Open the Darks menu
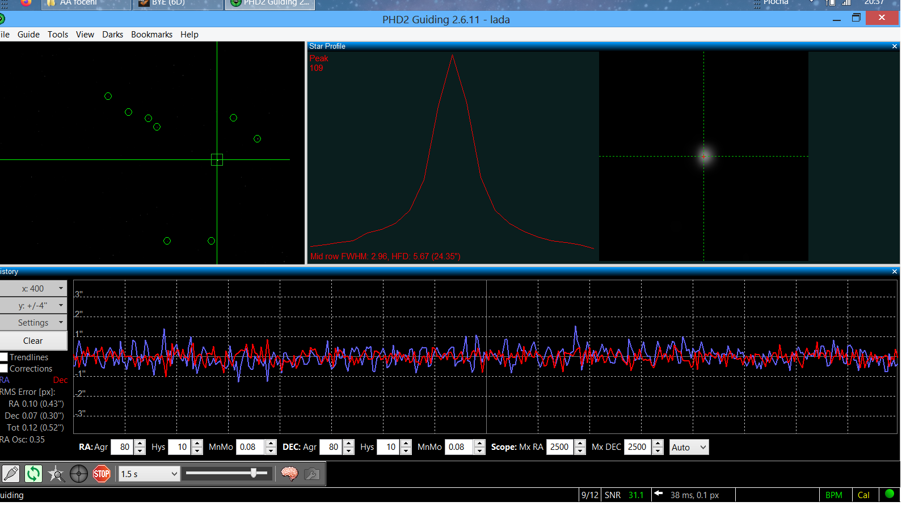Image resolution: width=906 pixels, height=510 pixels. pyautogui.click(x=112, y=35)
